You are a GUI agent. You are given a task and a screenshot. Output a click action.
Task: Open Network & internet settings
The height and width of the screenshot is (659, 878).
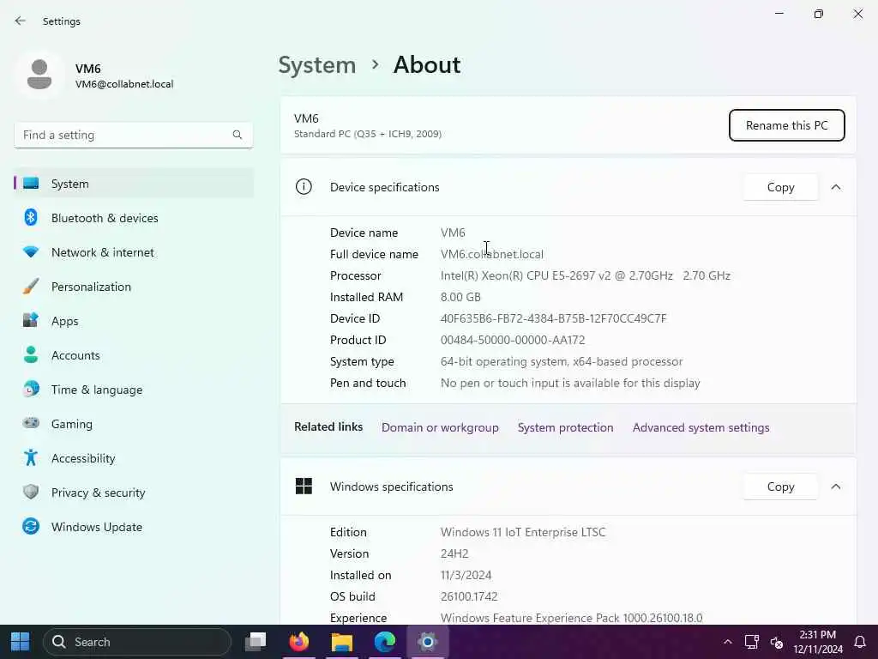pyautogui.click(x=133, y=252)
